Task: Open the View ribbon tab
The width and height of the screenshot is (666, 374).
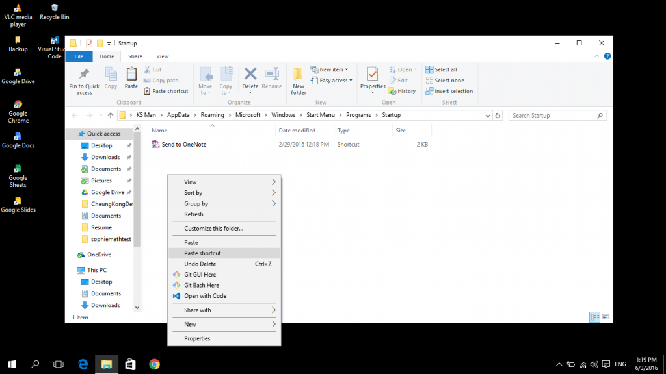Action: [163, 56]
